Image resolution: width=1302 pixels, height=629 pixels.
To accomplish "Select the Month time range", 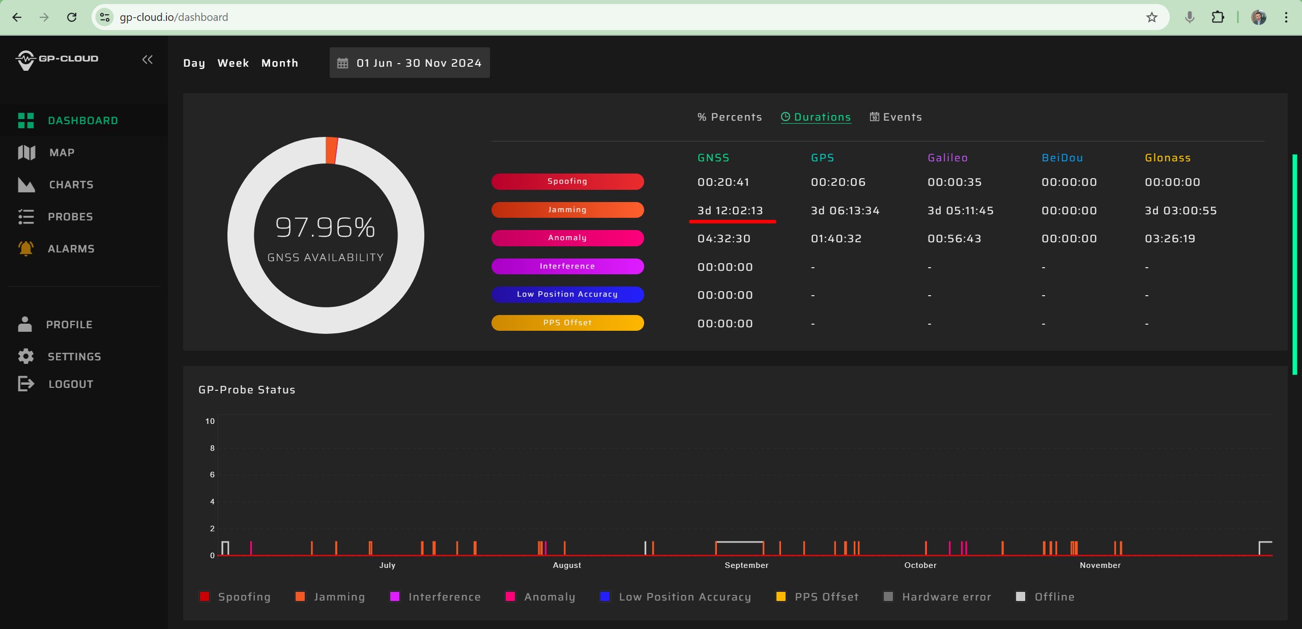I will (x=280, y=63).
